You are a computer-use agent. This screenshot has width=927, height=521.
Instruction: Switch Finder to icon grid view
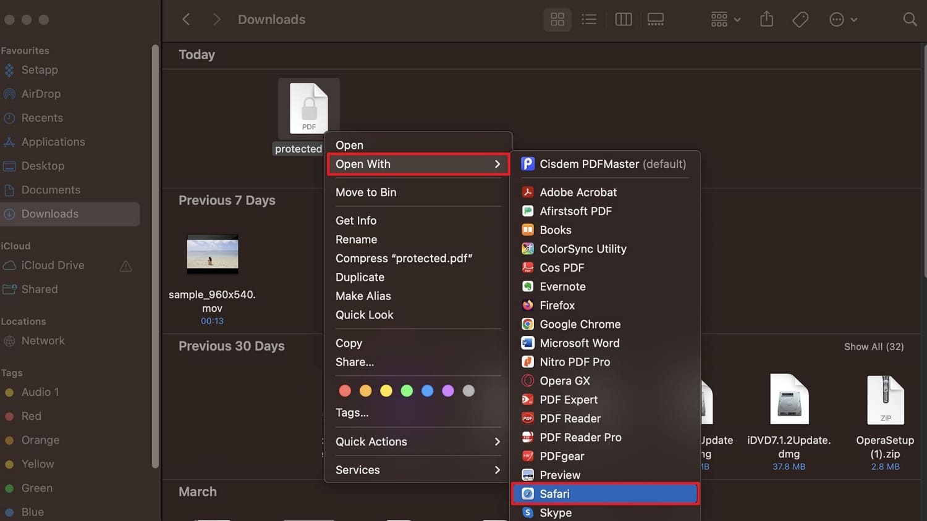click(557, 20)
